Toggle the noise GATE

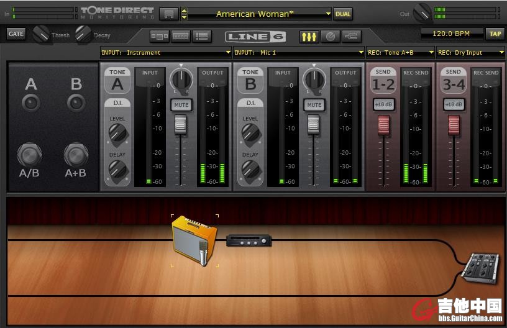click(16, 34)
